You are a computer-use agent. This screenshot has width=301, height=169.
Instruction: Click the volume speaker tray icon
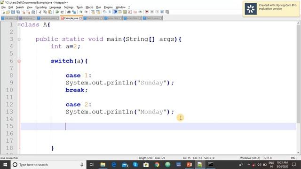[x=259, y=165]
